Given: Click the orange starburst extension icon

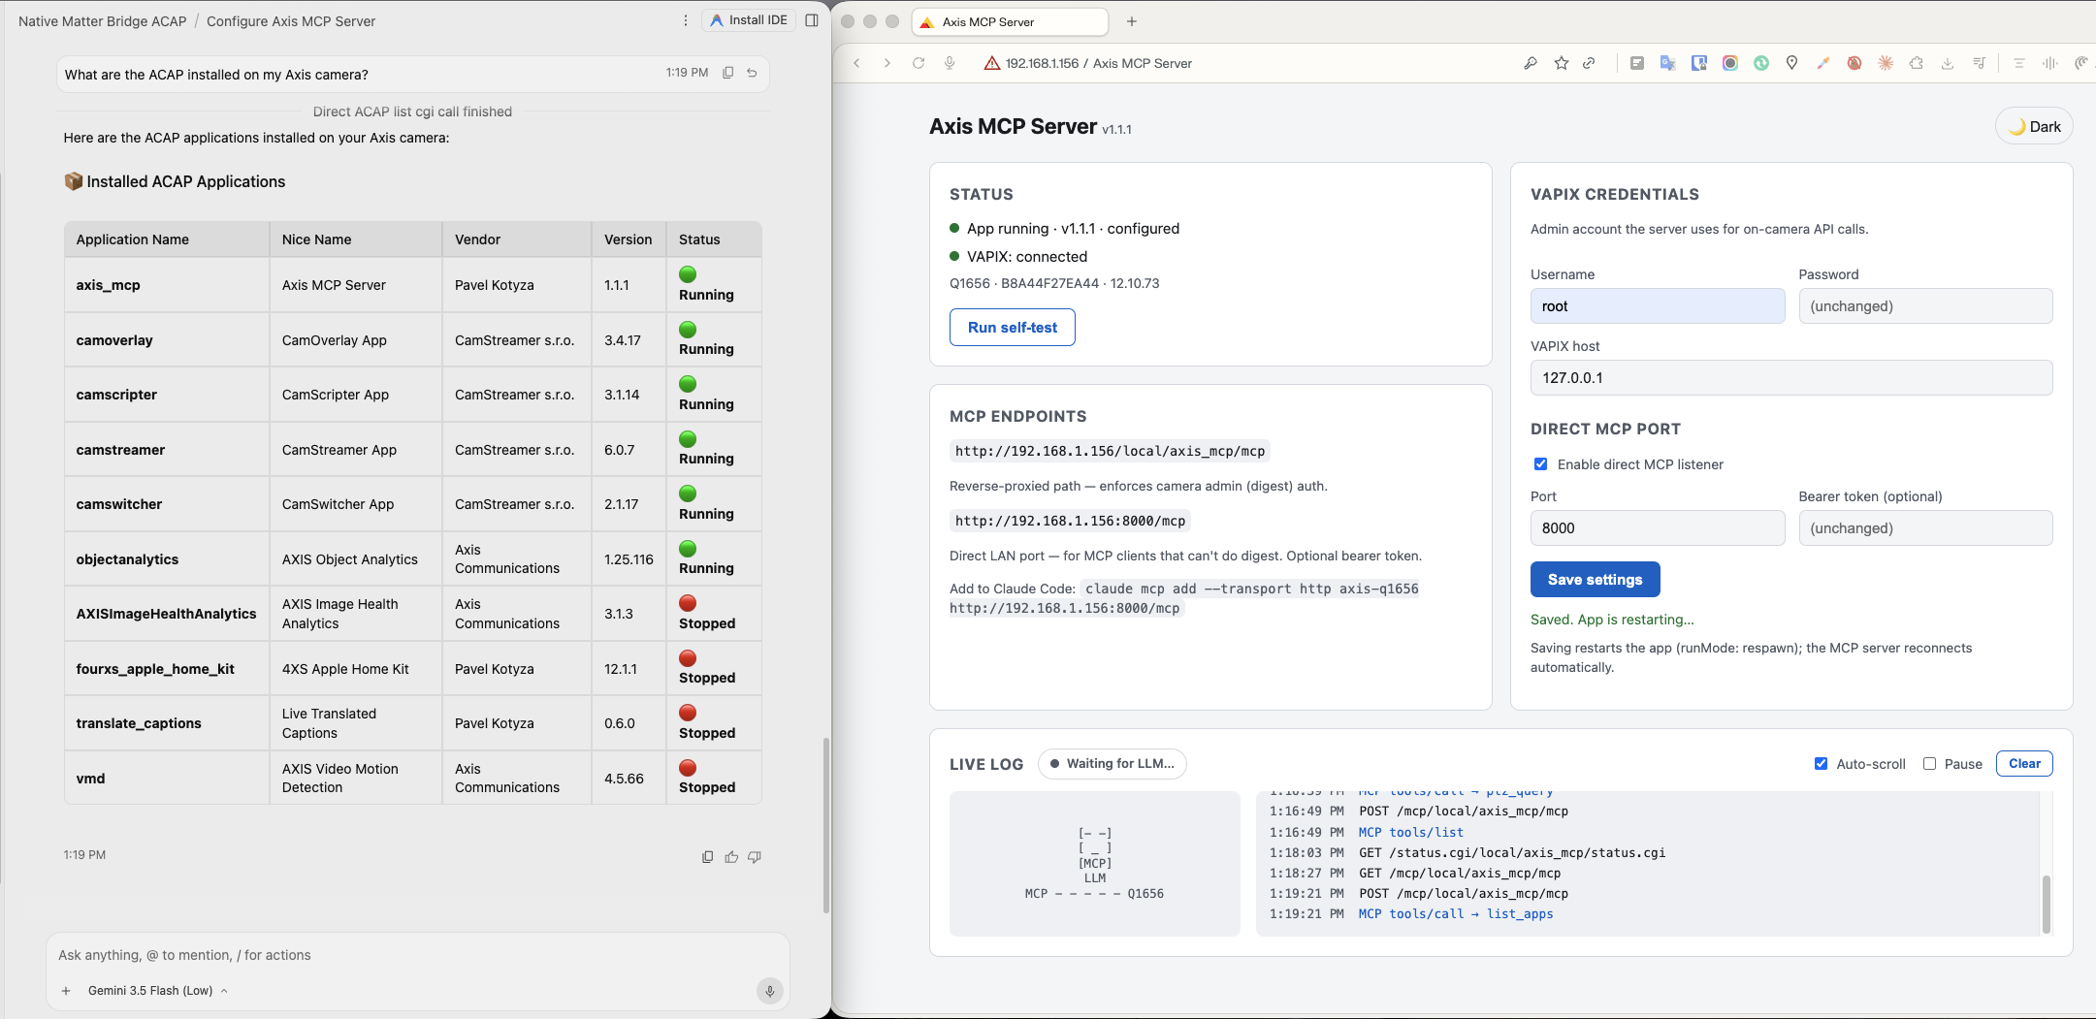Looking at the screenshot, I should (x=1886, y=63).
